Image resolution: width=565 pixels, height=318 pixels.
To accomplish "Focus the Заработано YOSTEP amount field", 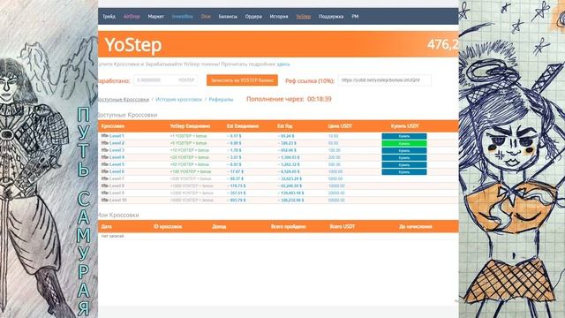I will (x=165, y=80).
